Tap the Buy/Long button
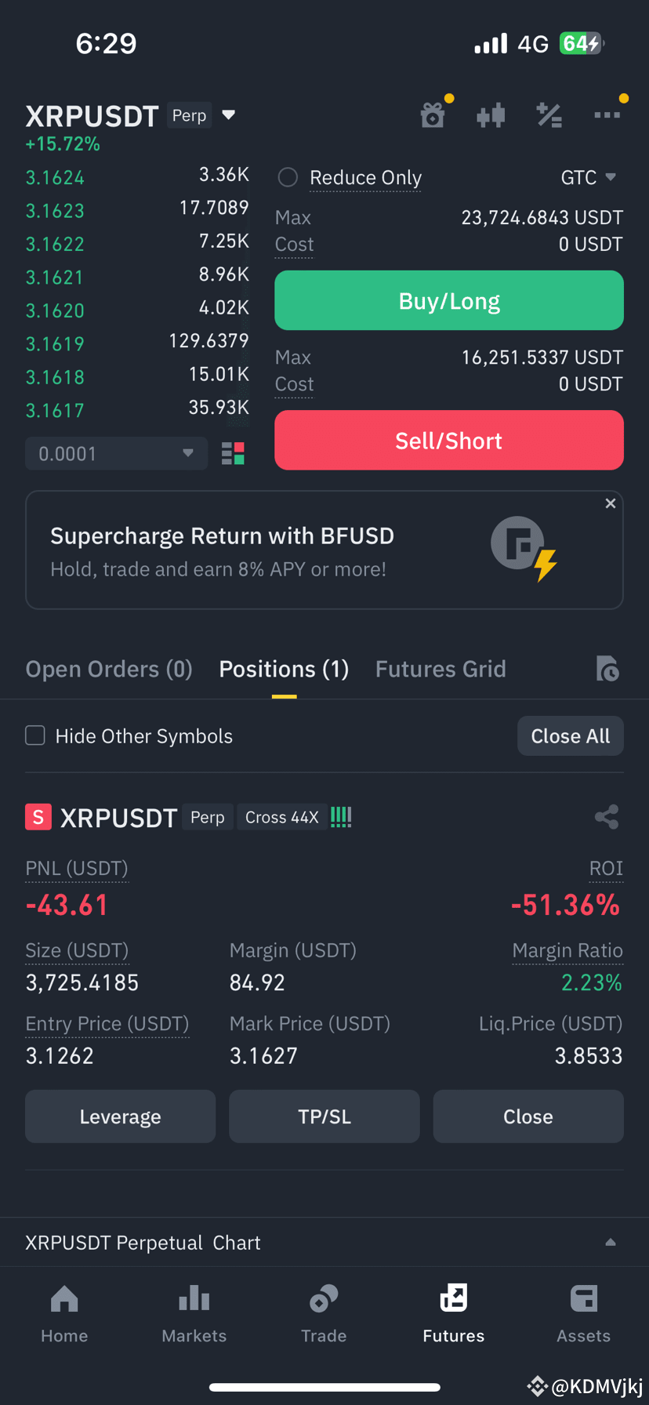 coord(449,301)
